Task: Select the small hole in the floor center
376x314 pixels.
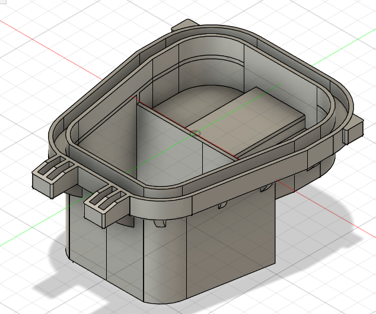Action: [x=195, y=130]
